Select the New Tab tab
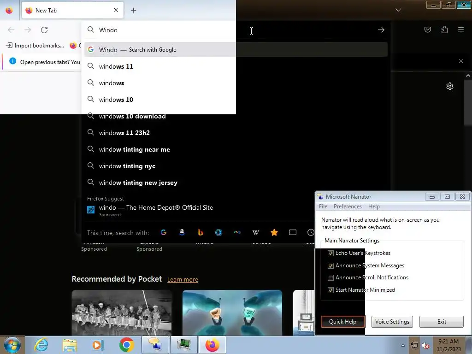Screen dimensions: 472x354 click(72, 11)
